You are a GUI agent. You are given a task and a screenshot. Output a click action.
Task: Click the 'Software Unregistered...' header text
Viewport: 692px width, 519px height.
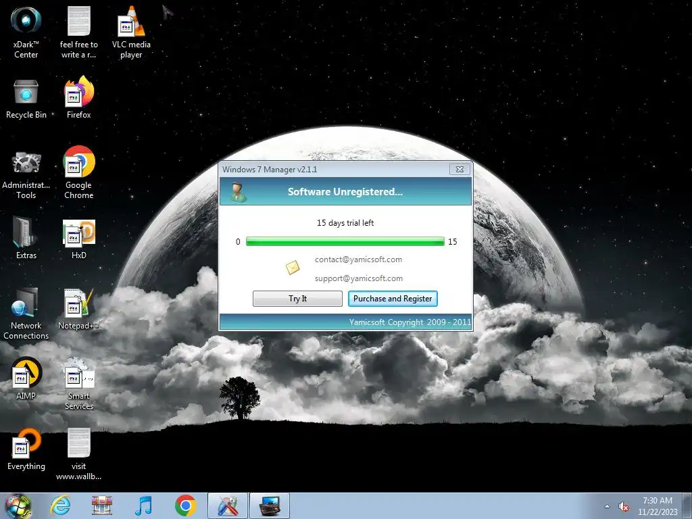(345, 192)
